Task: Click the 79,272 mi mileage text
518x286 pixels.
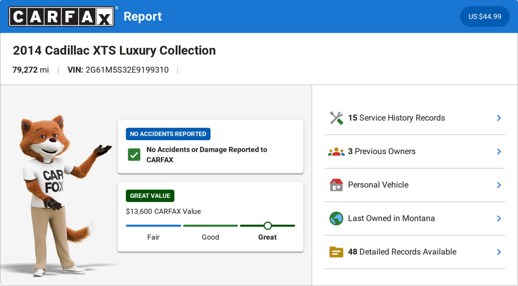Action: (31, 69)
